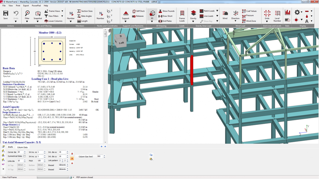This screenshot has width=319, height=179.
Task: Toggle X coordinate display
Action: pyautogui.click(x=109, y=11)
